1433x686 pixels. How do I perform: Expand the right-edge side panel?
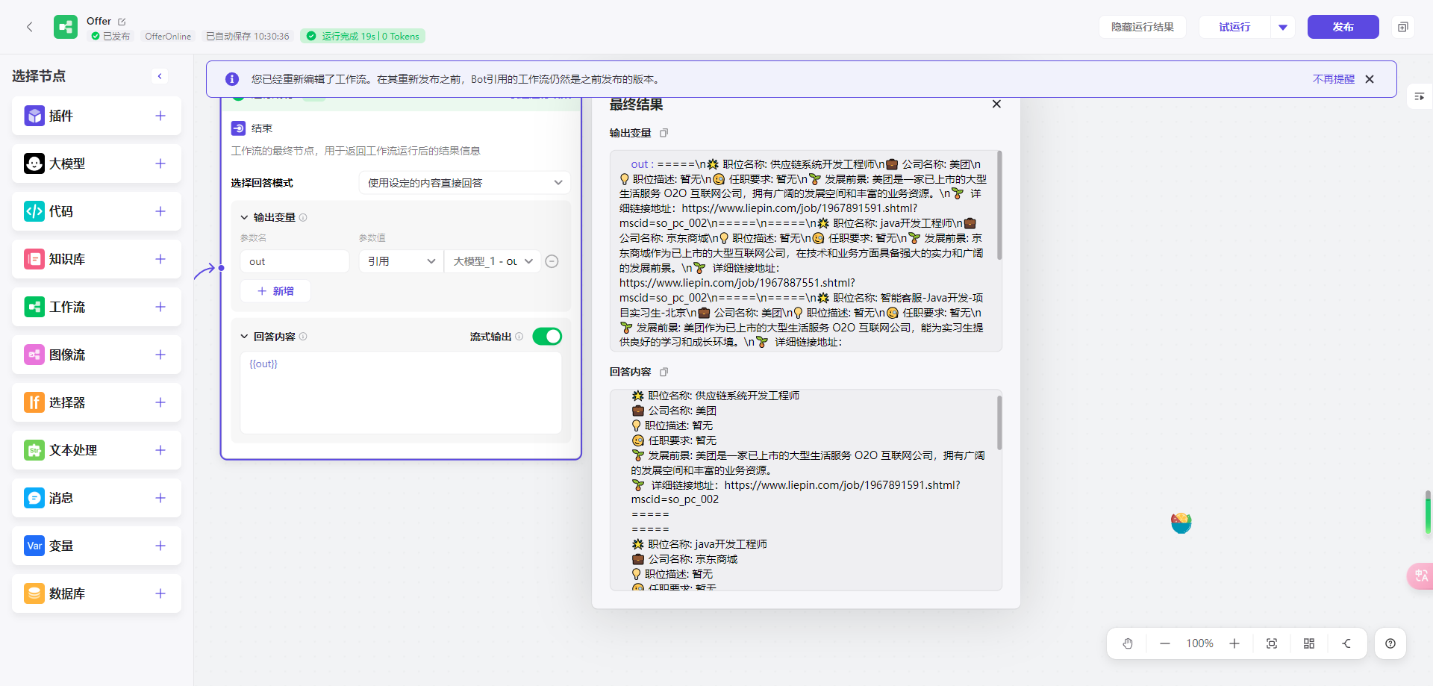click(1420, 96)
